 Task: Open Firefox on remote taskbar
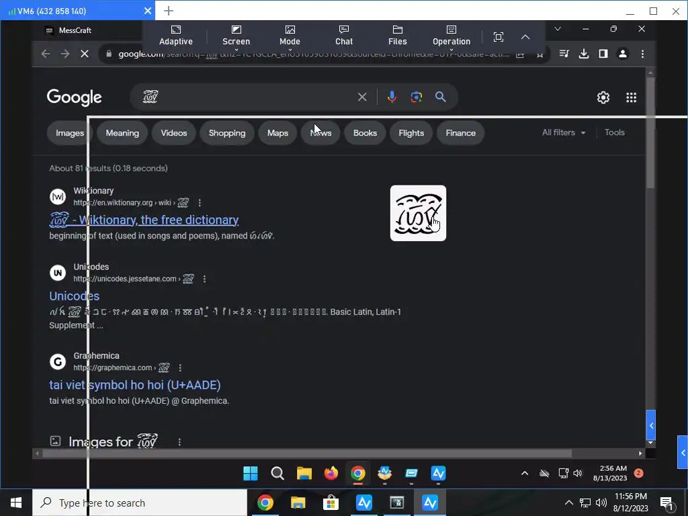click(331, 474)
